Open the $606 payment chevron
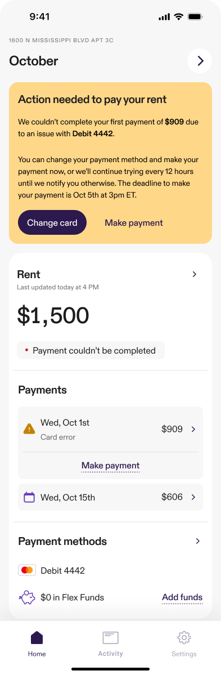The image size is (221, 675). [x=193, y=497]
